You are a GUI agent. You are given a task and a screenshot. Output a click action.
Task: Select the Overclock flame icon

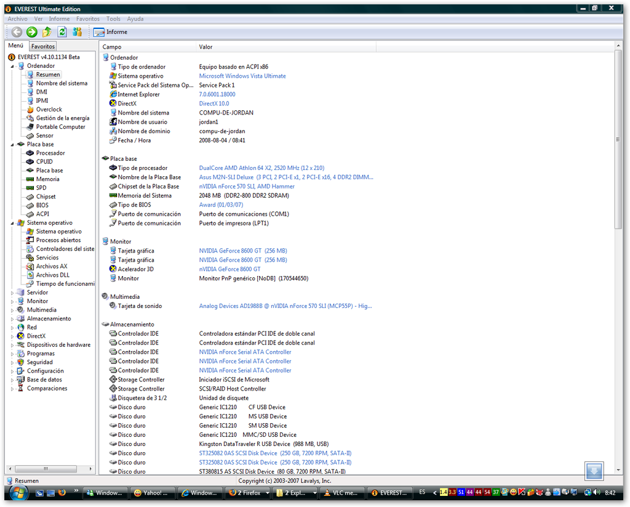[30, 110]
